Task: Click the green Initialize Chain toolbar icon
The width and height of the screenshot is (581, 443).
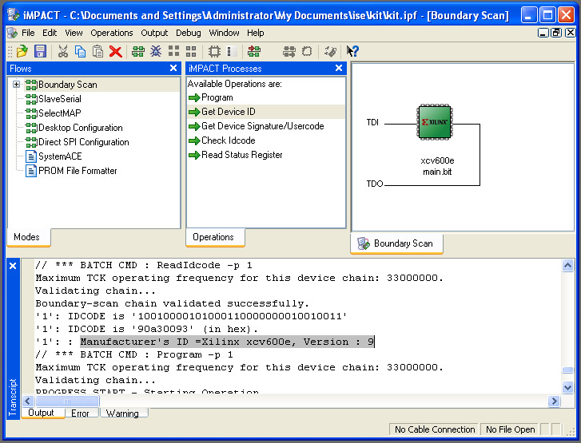Action: click(137, 51)
